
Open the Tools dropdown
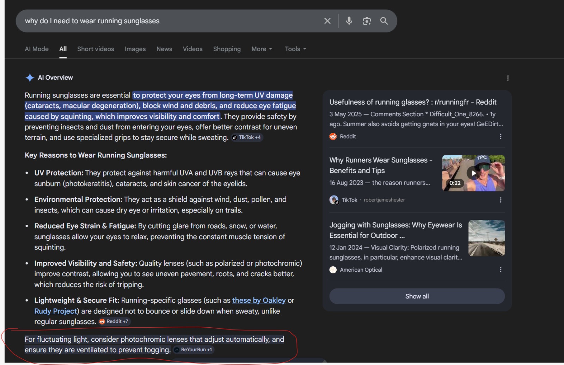click(295, 49)
